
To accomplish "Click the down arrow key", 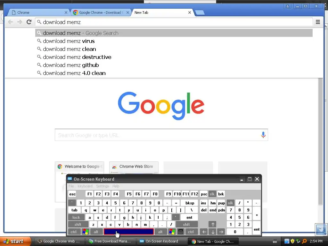I will (x=213, y=232).
